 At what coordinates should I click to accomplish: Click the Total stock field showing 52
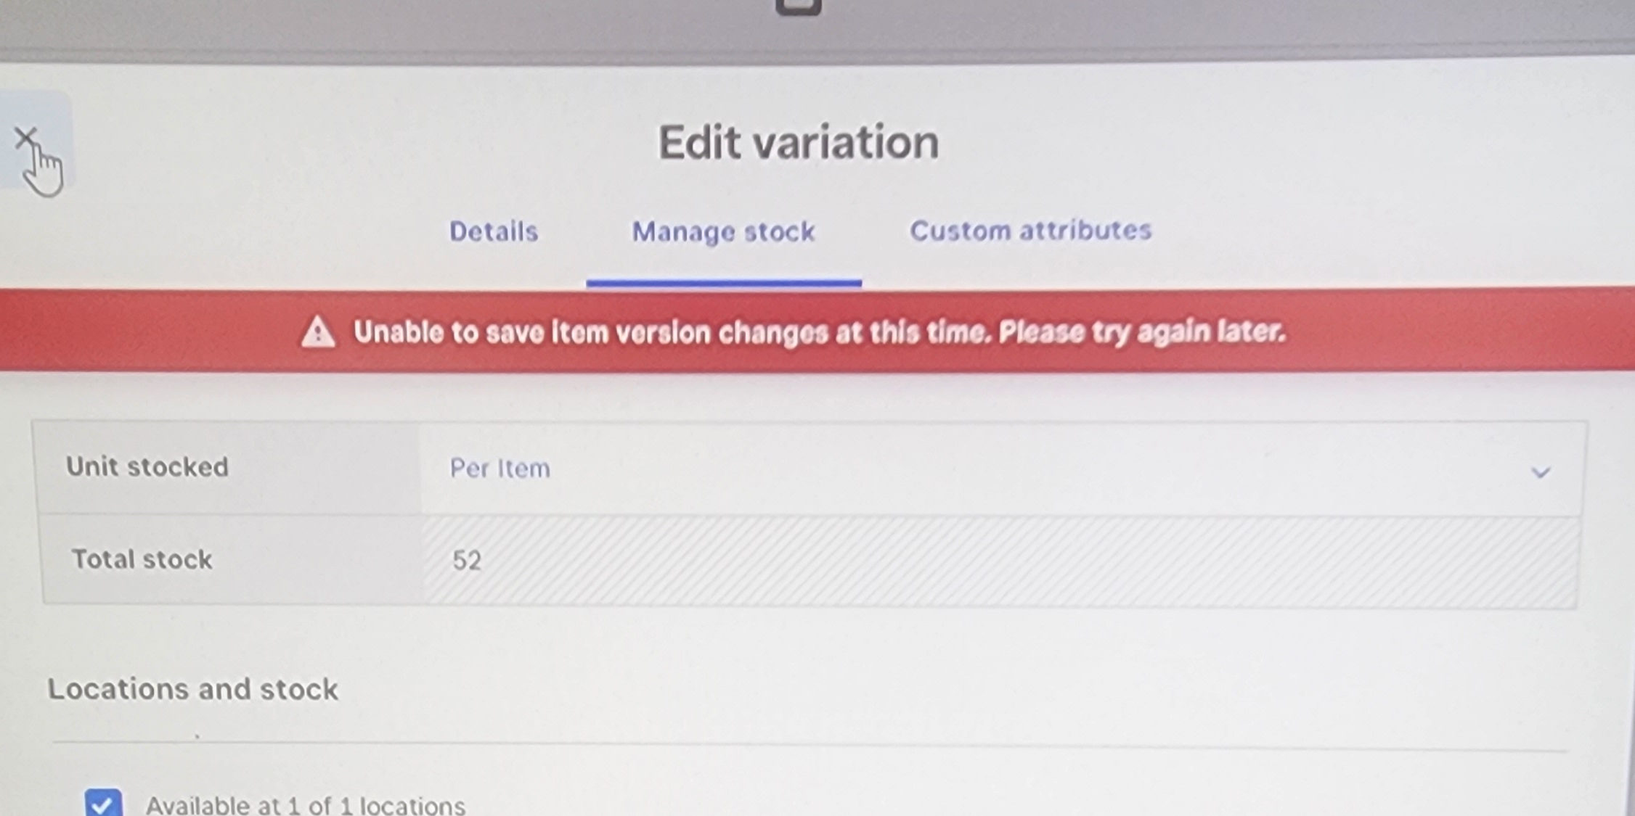(x=999, y=561)
